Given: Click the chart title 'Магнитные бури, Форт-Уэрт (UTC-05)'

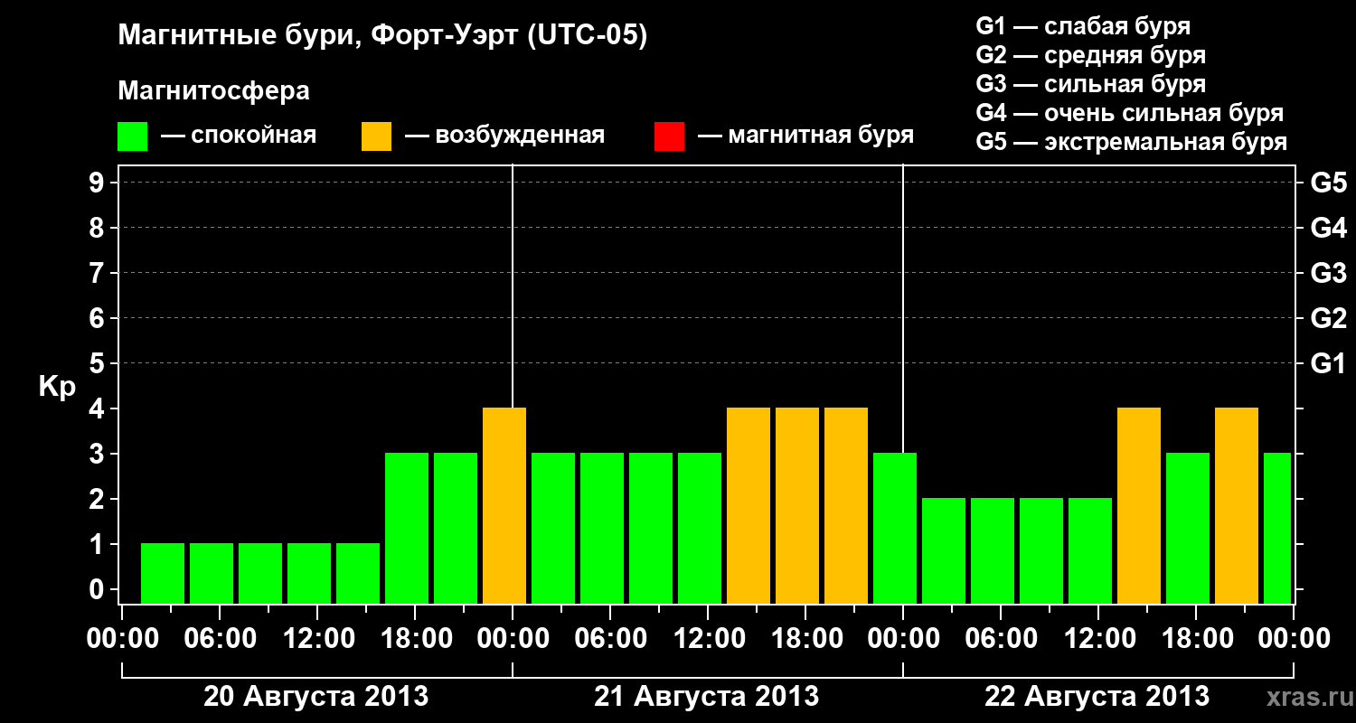Looking at the screenshot, I should (383, 36).
